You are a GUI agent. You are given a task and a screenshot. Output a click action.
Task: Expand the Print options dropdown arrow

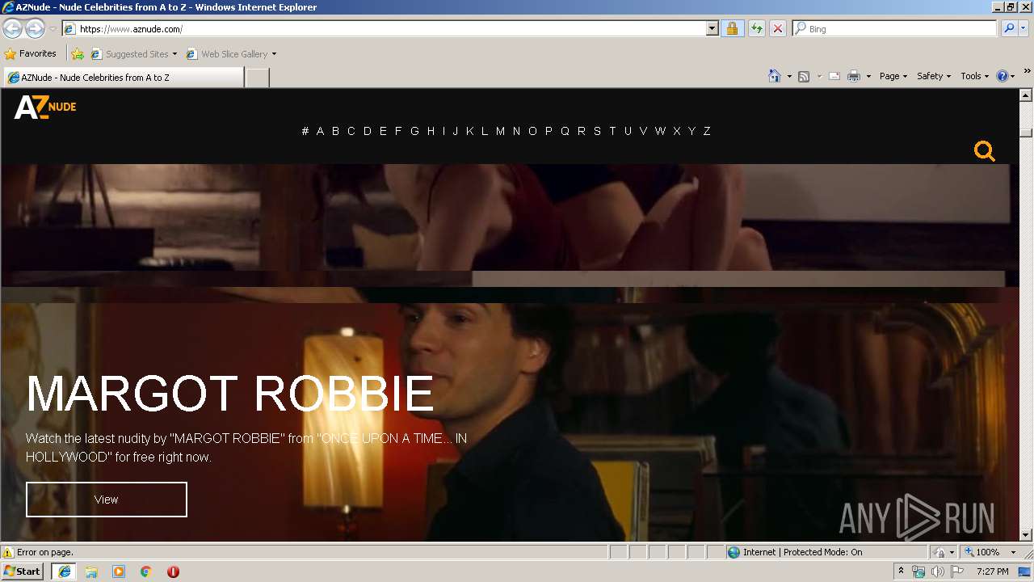pos(868,76)
